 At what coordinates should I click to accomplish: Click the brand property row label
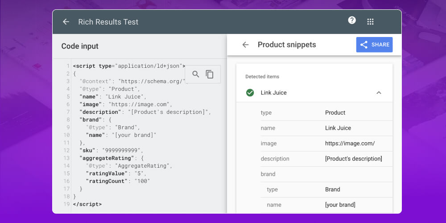point(268,174)
